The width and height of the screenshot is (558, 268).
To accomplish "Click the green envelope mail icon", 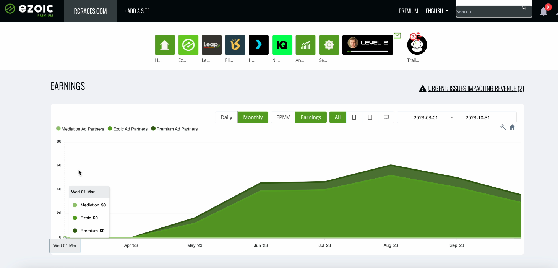I will tap(397, 36).
